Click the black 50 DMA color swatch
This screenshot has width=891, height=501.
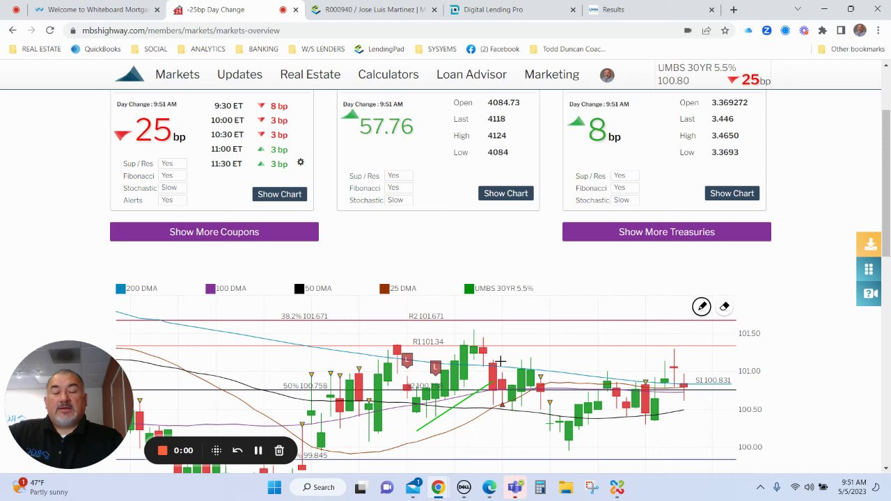[299, 288]
